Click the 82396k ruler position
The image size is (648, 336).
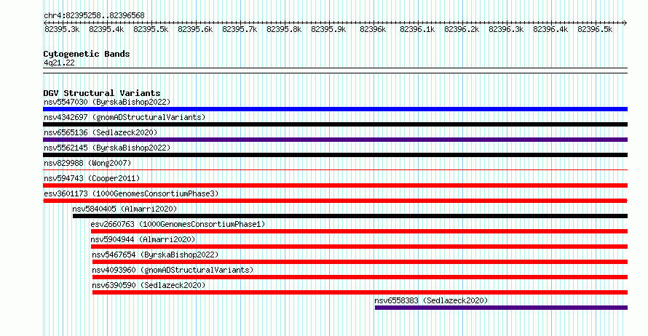click(x=373, y=29)
